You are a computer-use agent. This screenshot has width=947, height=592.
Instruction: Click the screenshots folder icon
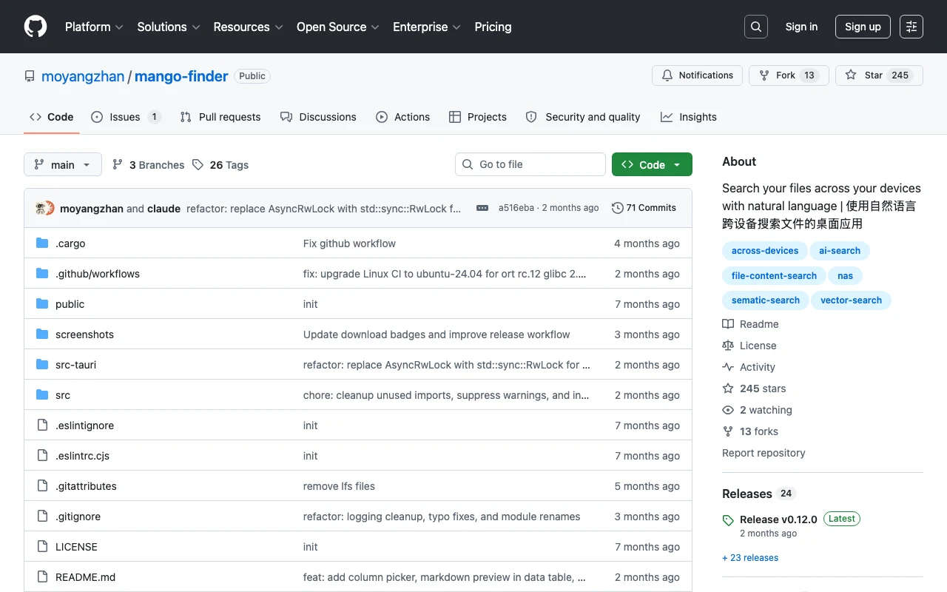tap(42, 334)
